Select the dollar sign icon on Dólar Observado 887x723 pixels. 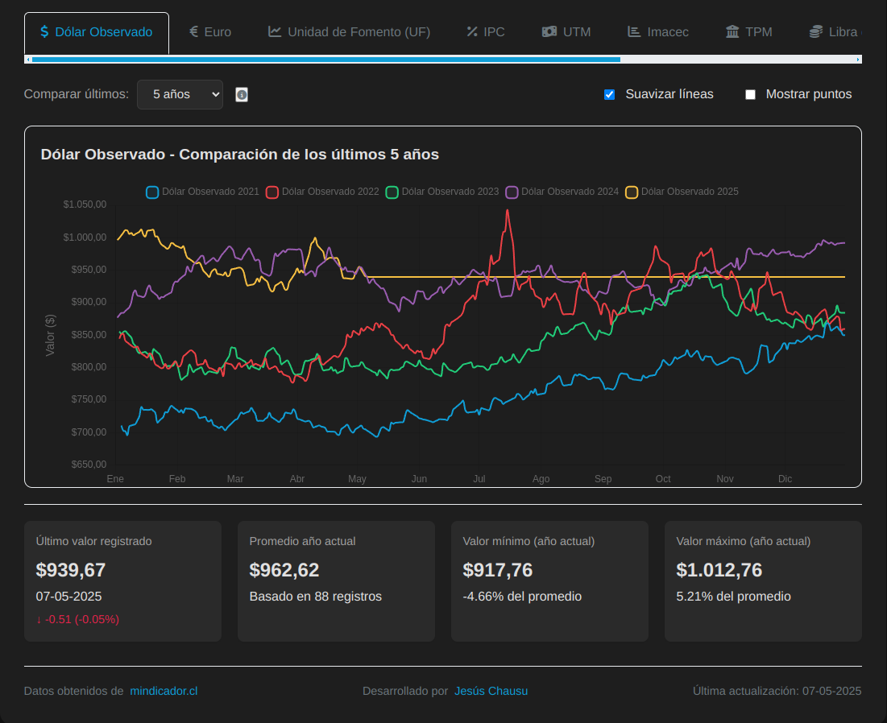tap(44, 32)
